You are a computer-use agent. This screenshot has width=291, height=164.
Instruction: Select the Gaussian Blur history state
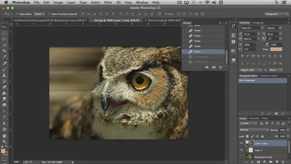(x=203, y=57)
